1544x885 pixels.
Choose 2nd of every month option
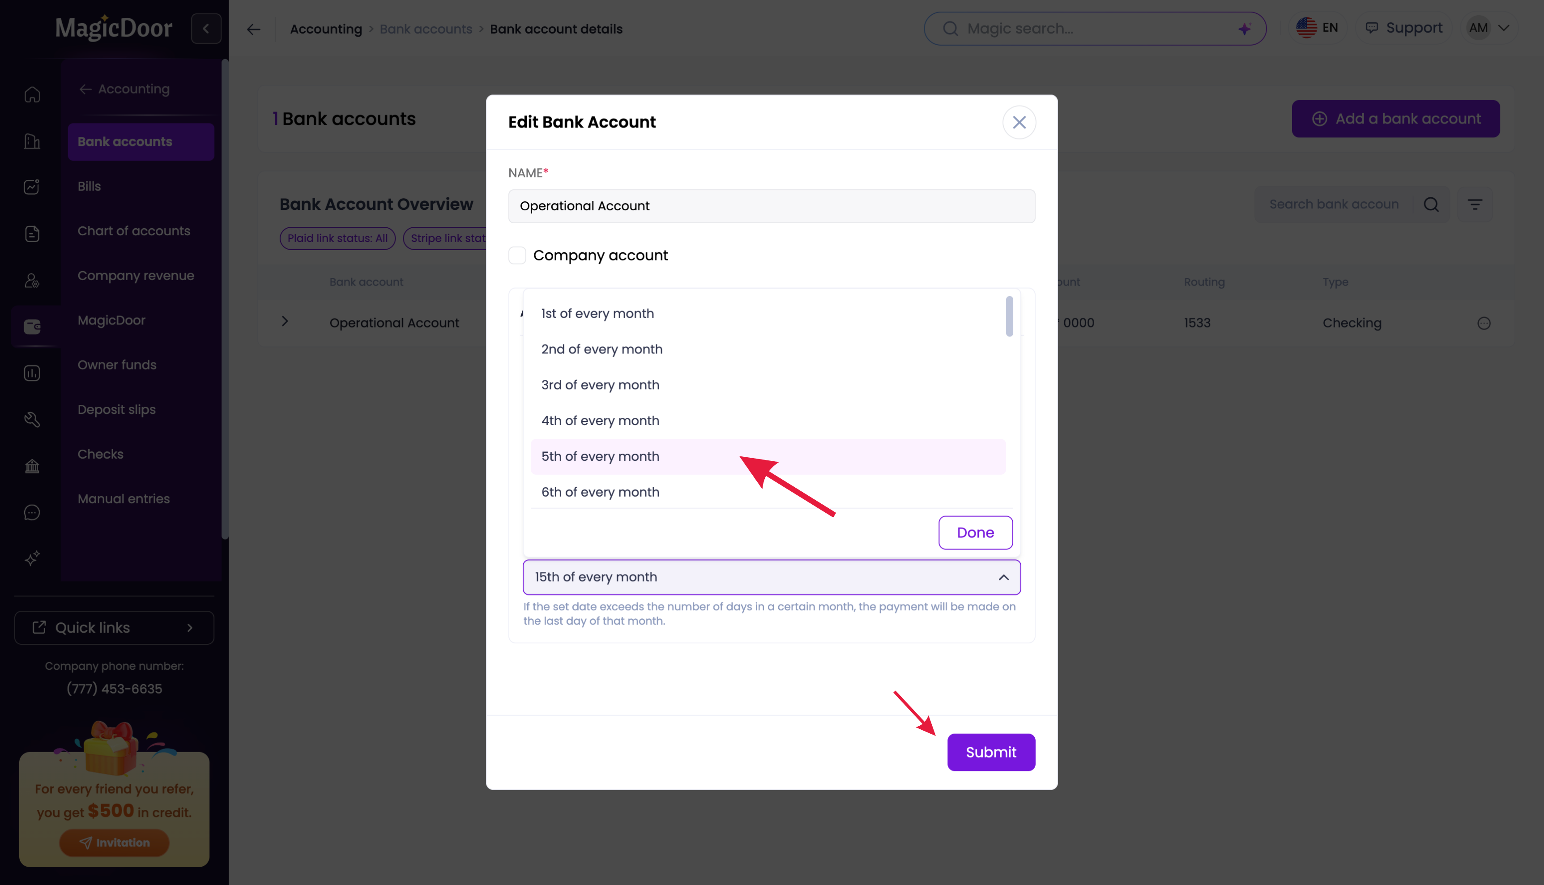point(602,349)
